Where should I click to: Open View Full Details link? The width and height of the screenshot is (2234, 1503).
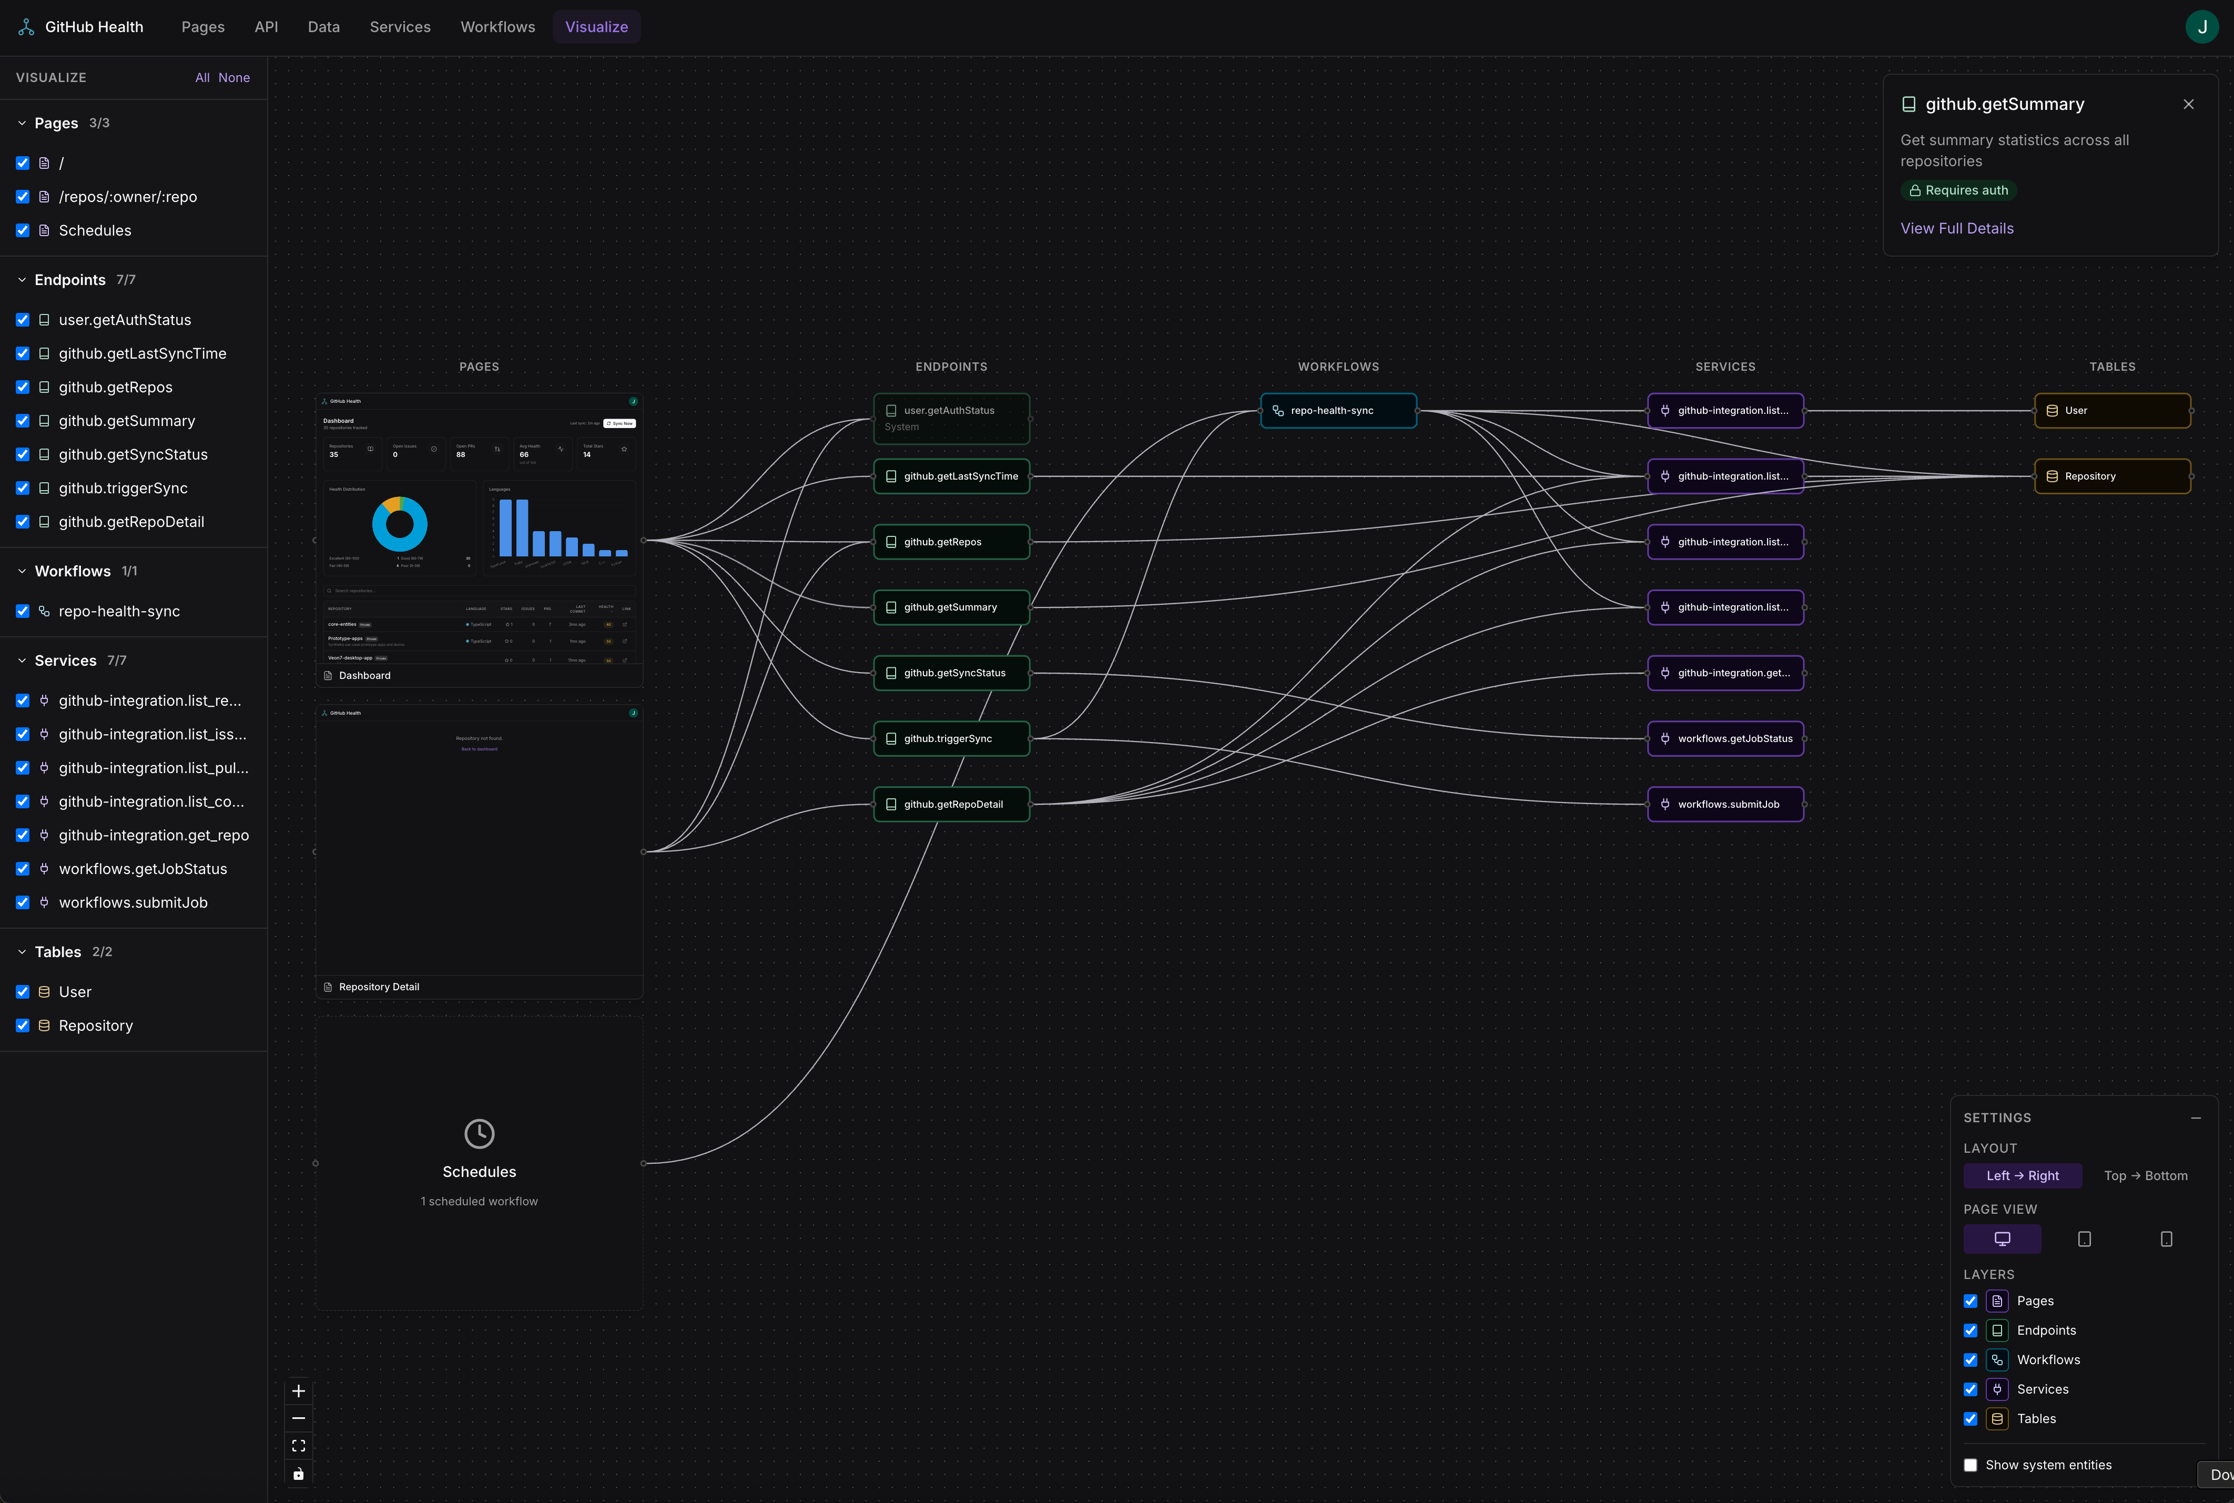point(1957,228)
